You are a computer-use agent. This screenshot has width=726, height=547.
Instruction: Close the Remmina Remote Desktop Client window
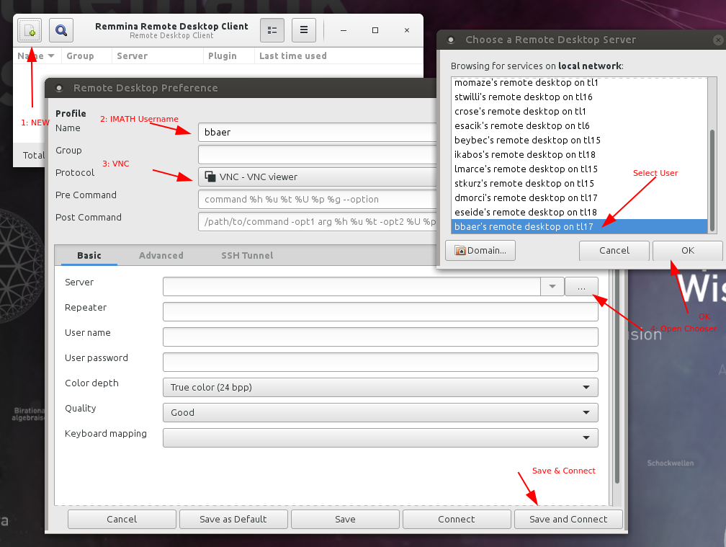(x=406, y=30)
